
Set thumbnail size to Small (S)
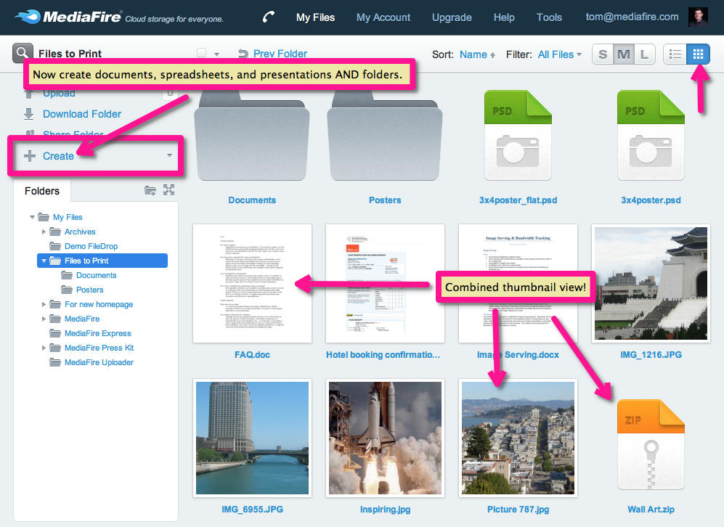click(603, 54)
